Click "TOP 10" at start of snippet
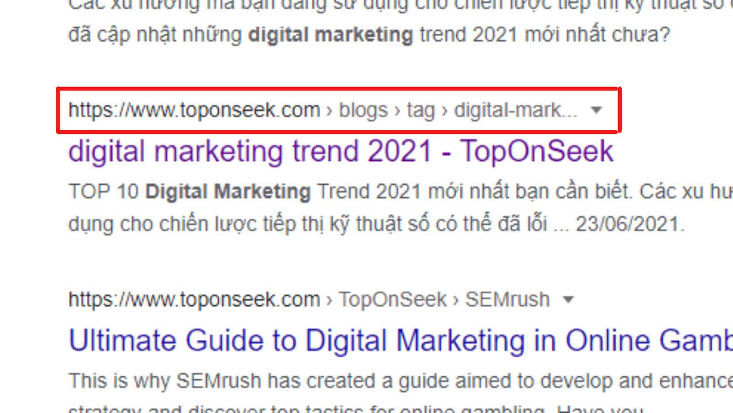The image size is (733, 413). click(104, 192)
